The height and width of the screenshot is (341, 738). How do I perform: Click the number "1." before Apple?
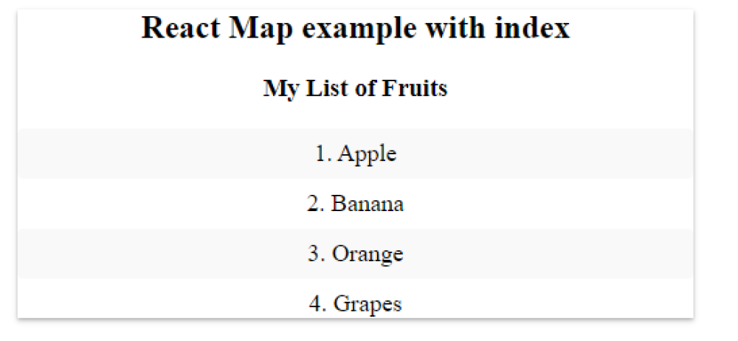(x=323, y=154)
